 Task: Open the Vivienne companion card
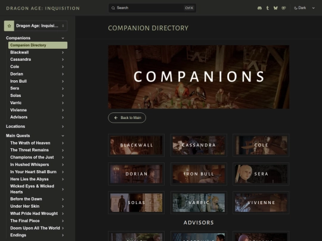(x=261, y=203)
